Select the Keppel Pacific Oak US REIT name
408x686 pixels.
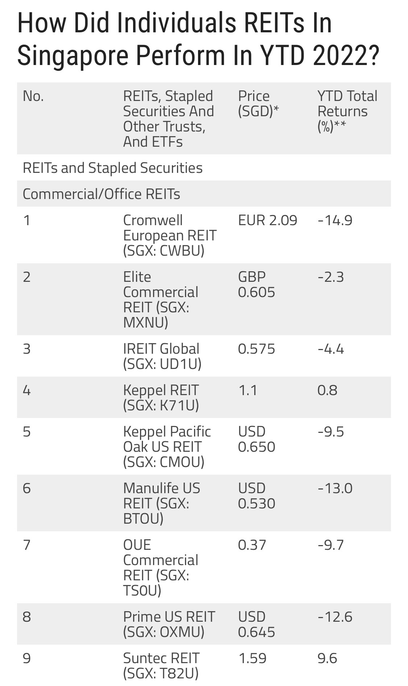click(x=167, y=447)
